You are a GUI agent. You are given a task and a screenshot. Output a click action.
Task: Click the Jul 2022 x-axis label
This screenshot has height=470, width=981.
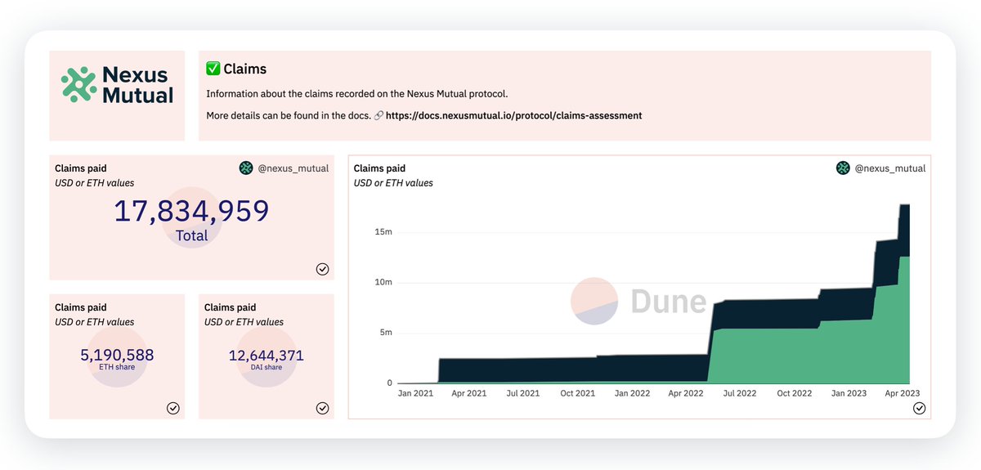[740, 393]
